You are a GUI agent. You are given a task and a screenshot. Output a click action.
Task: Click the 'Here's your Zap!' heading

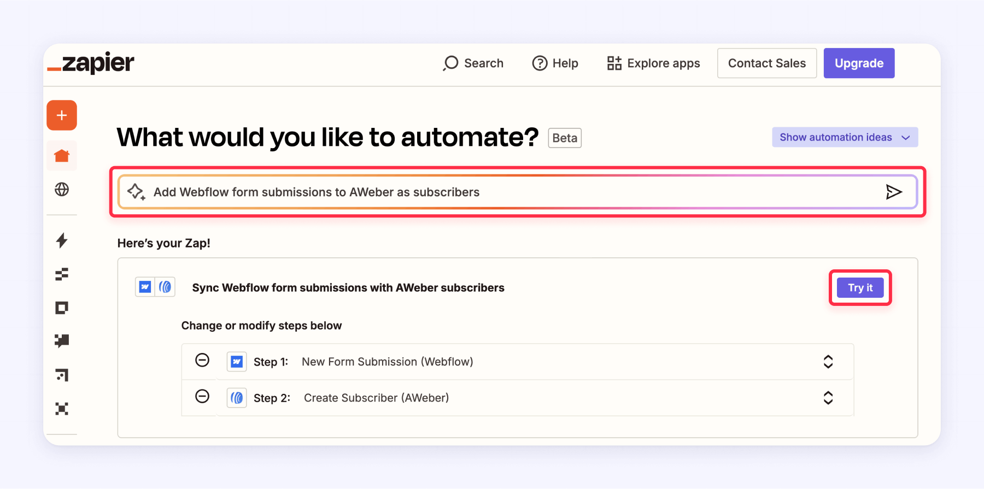pos(164,243)
